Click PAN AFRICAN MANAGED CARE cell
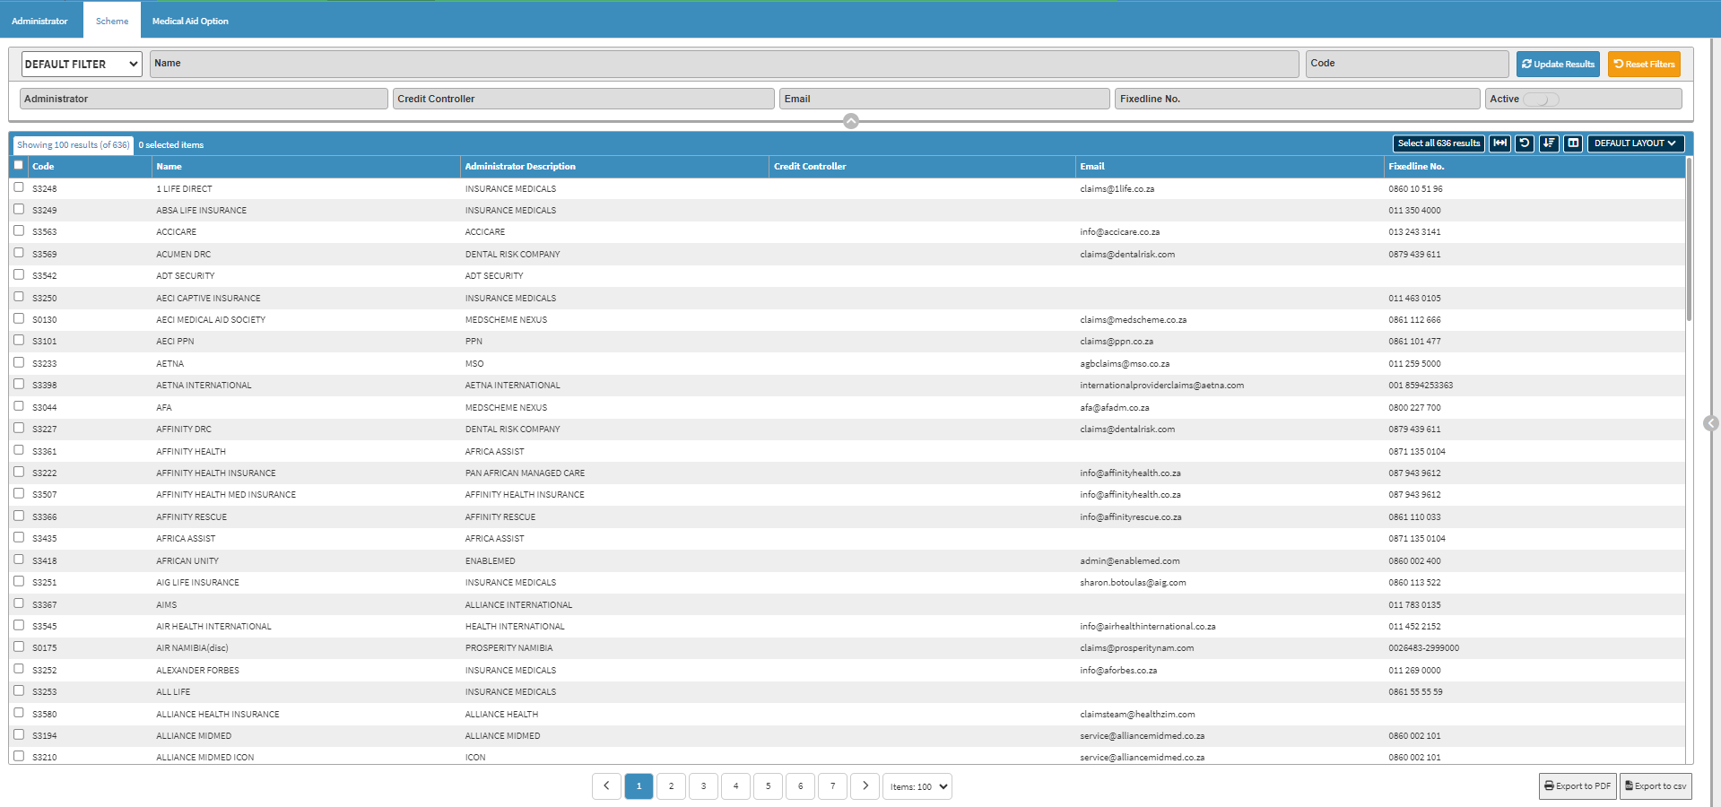The height and width of the screenshot is (807, 1721). pyautogui.click(x=525, y=473)
